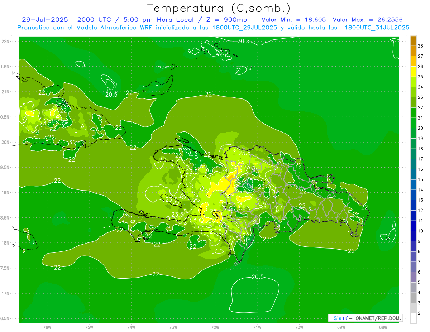
Task: Click the legend value label "11"
Action: (x=421, y=221)
